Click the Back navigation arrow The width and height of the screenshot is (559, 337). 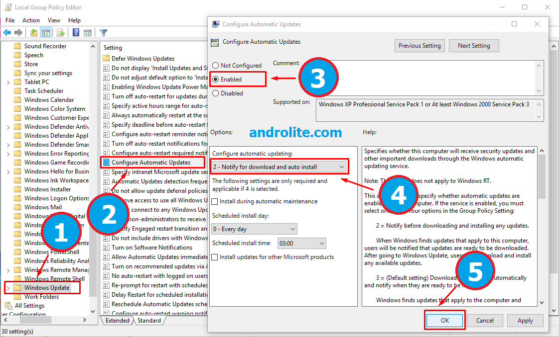[6, 32]
